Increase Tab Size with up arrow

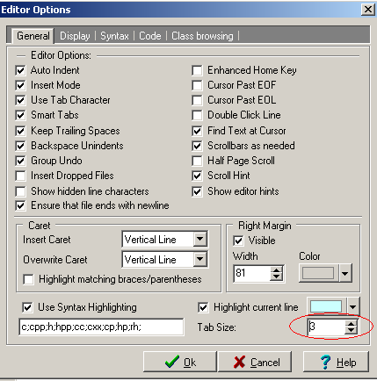[x=351, y=323]
